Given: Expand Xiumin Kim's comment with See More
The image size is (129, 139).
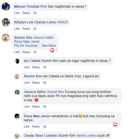Looking at the screenshot, I should point(49,46).
